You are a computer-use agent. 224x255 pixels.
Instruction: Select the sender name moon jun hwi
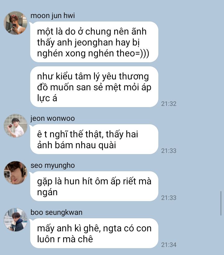53,16
